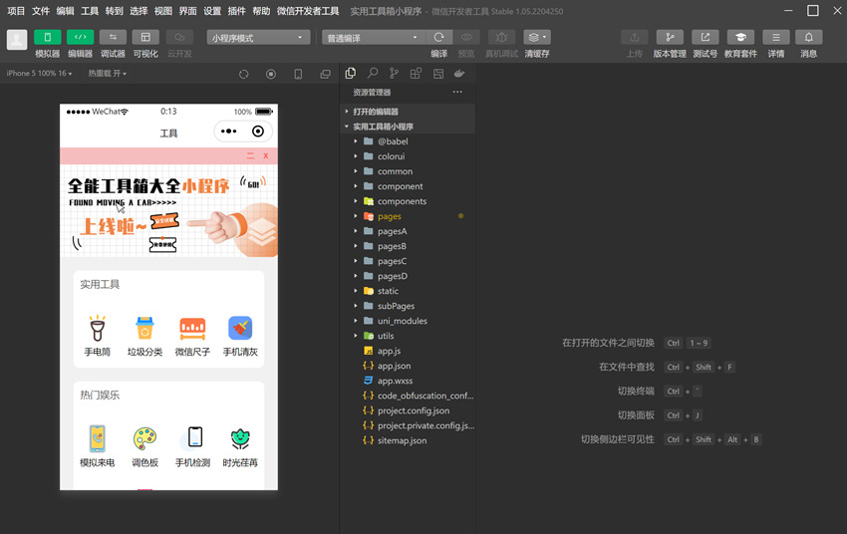
Task: Open the 设置 menu
Action: pos(212,11)
